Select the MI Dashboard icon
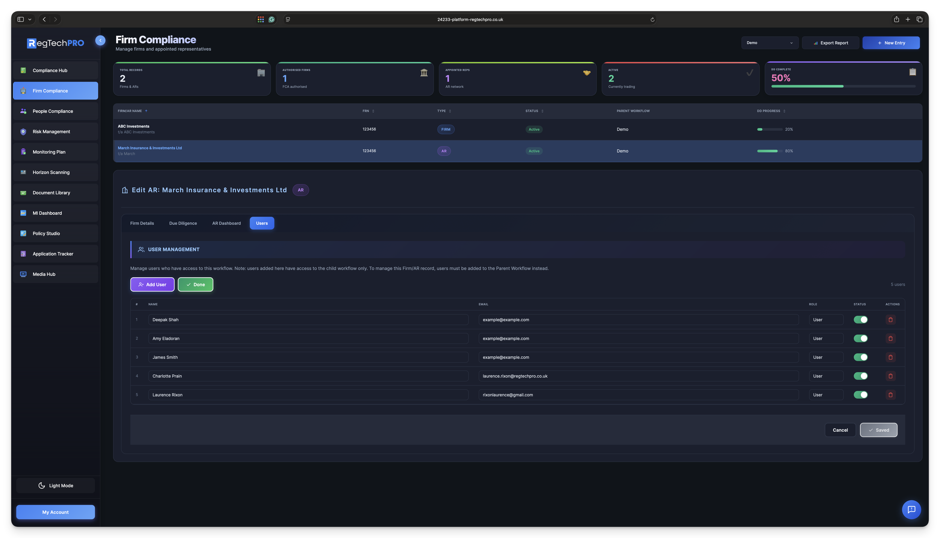The image size is (940, 538). tap(23, 213)
